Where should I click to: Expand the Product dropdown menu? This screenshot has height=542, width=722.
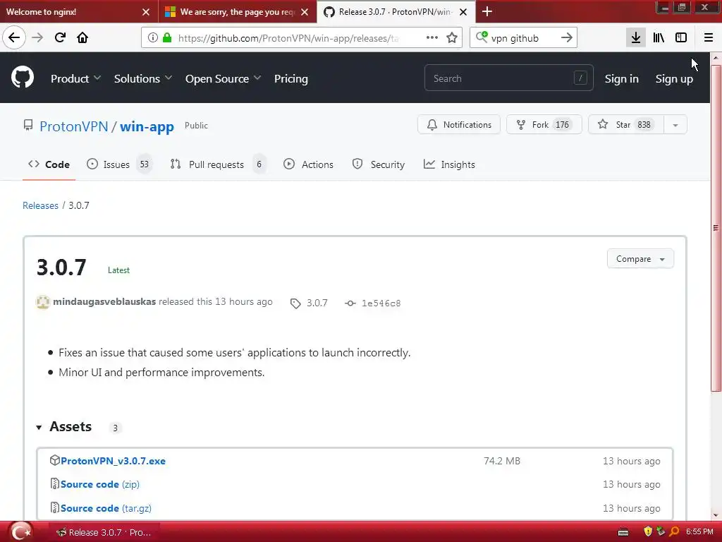pos(75,79)
